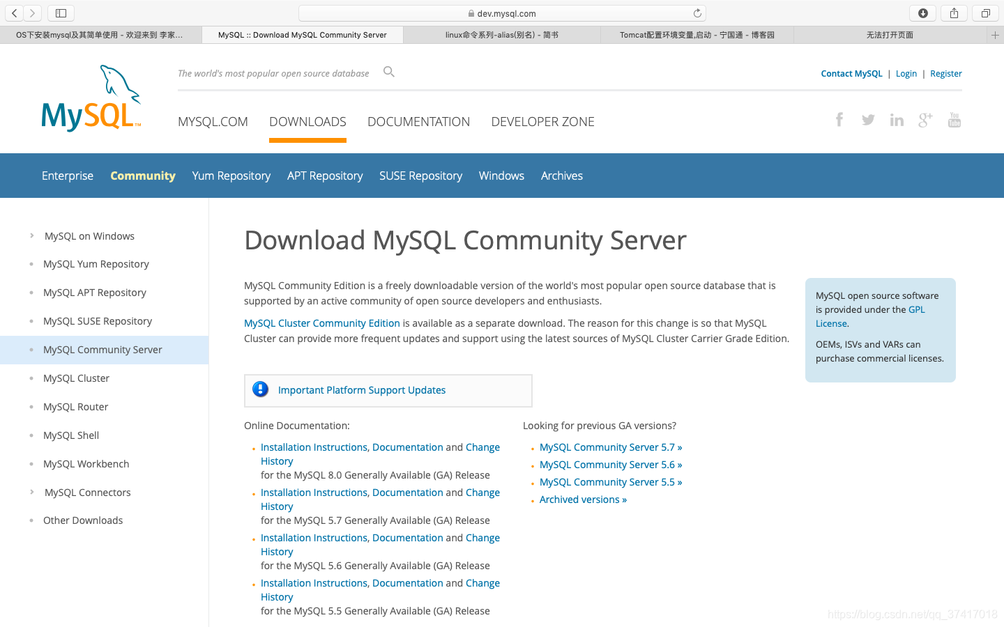Open Important Platform Support Updates link
Screen dimensions: 1004x627
tap(362, 390)
